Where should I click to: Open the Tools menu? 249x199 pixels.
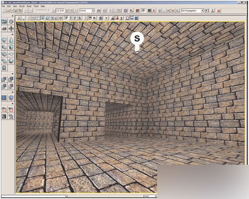click(x=36, y=6)
